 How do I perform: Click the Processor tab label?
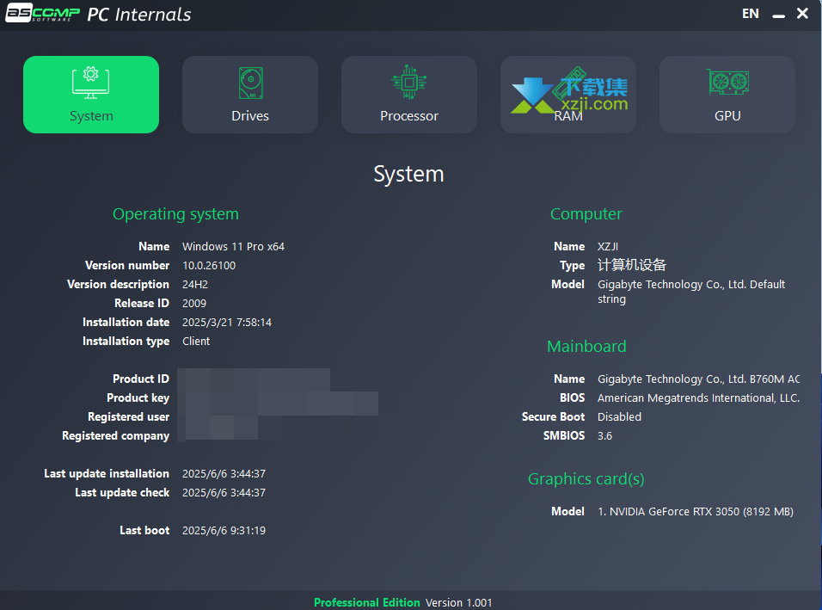[x=409, y=116]
